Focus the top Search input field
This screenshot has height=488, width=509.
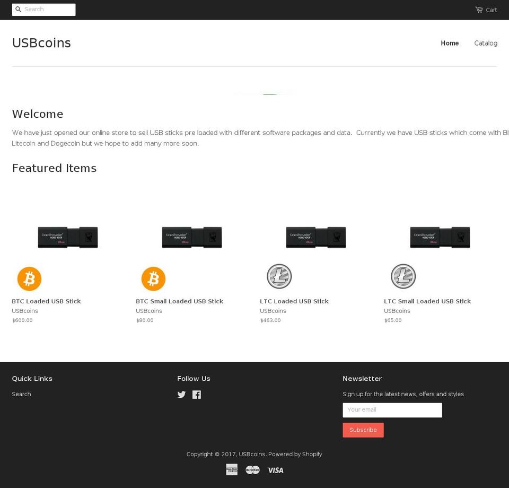(44, 10)
